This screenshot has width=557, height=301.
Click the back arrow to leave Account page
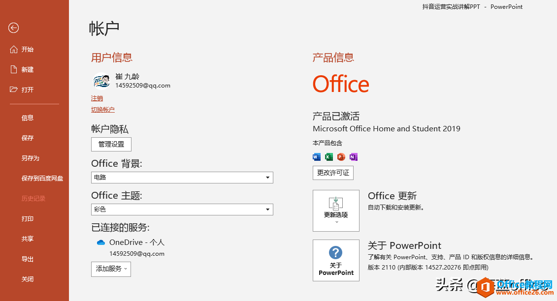[13, 29]
